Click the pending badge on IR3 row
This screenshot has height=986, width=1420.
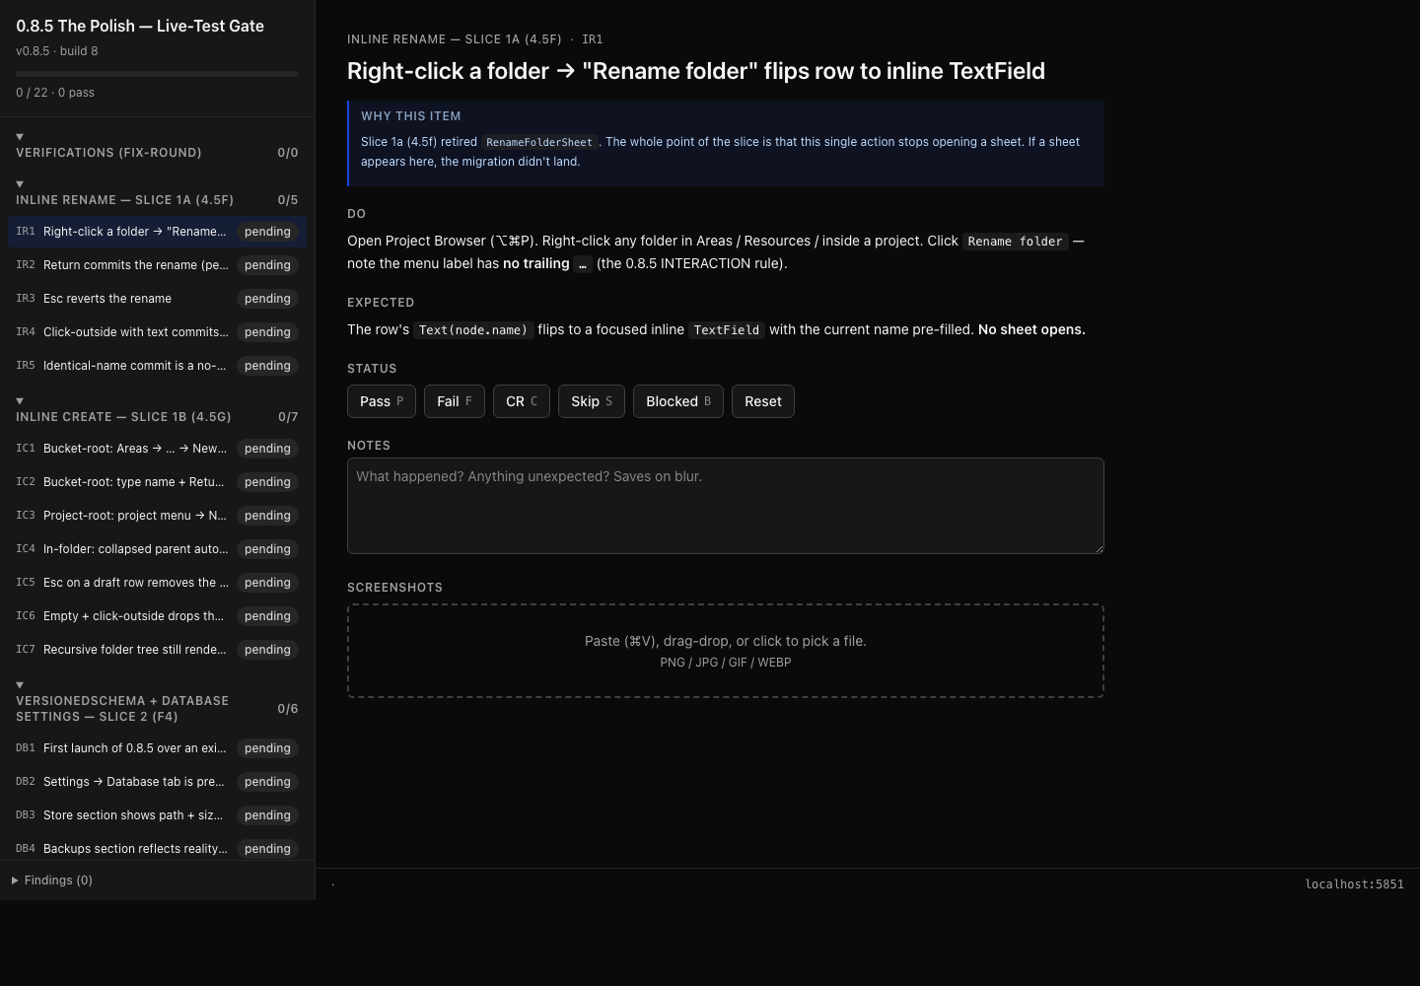click(267, 299)
